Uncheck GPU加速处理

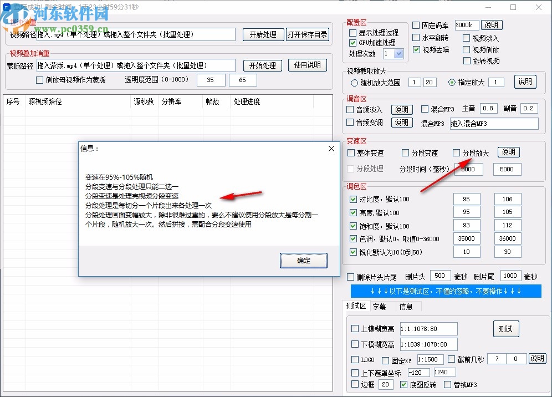click(351, 42)
